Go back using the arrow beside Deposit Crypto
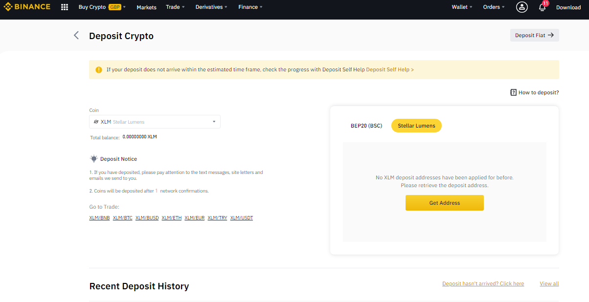589x302 pixels. tap(76, 35)
